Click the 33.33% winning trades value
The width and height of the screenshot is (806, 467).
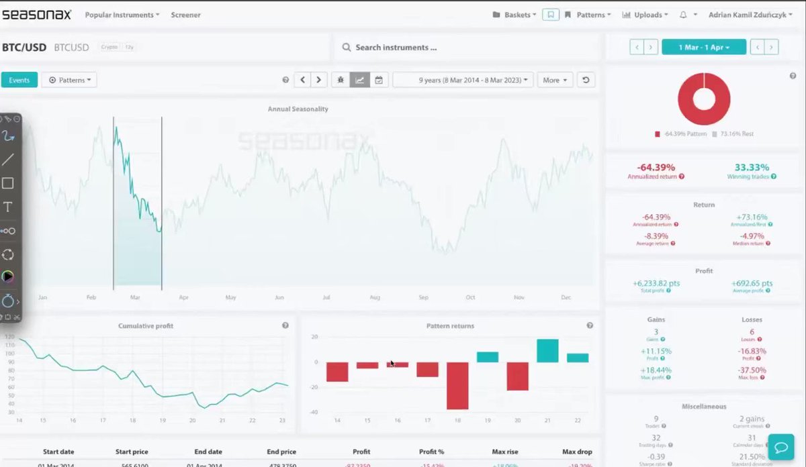(752, 167)
